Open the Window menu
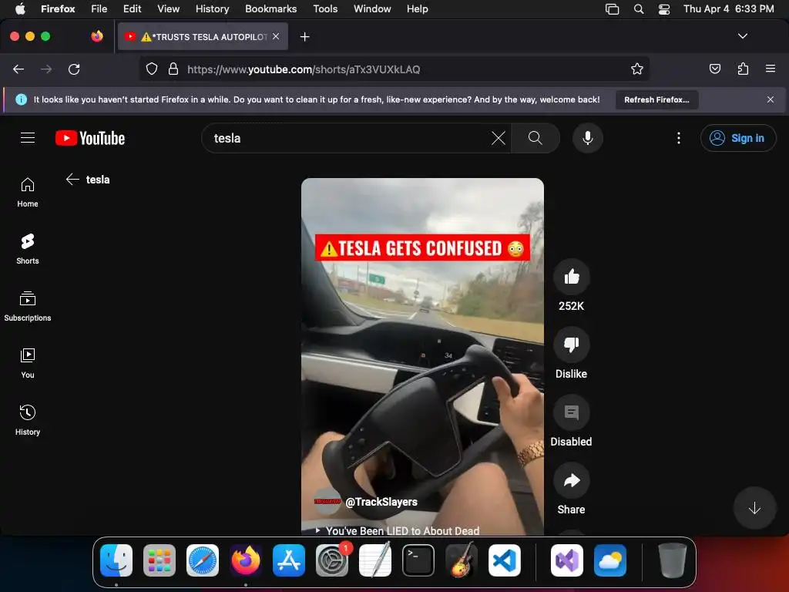 [x=372, y=8]
